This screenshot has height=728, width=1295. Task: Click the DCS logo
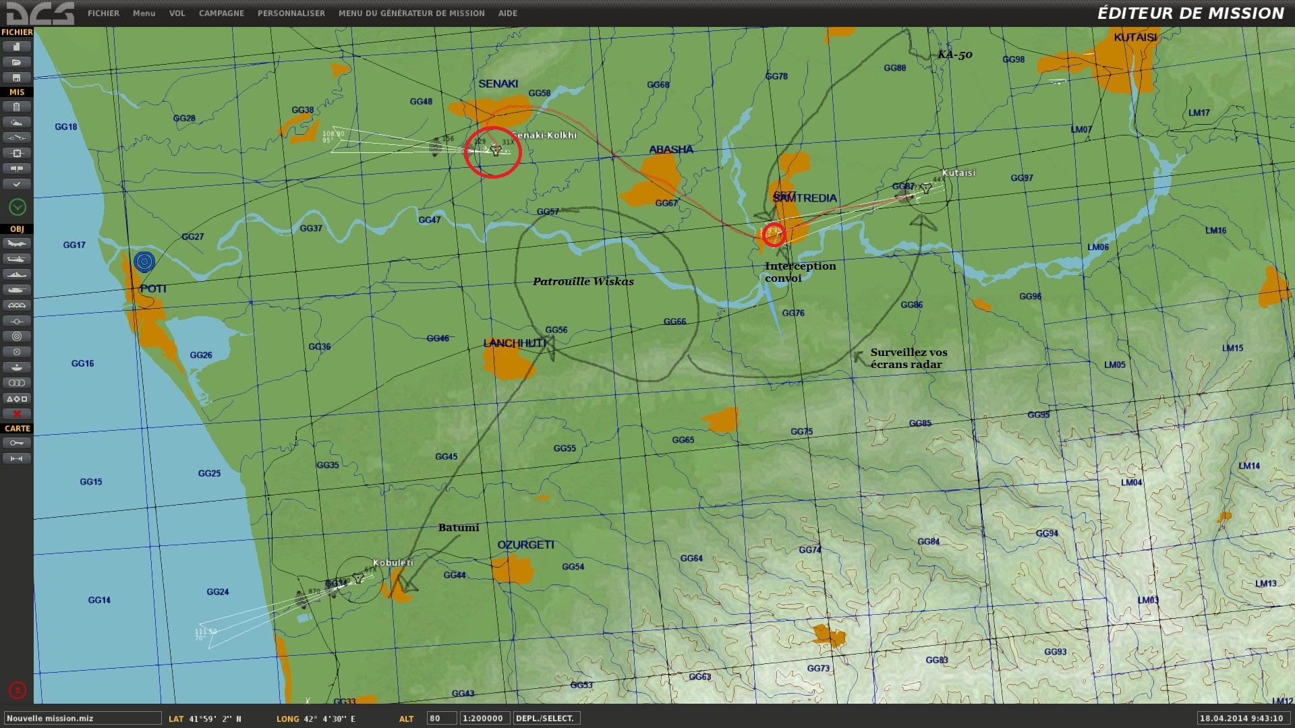coord(40,13)
